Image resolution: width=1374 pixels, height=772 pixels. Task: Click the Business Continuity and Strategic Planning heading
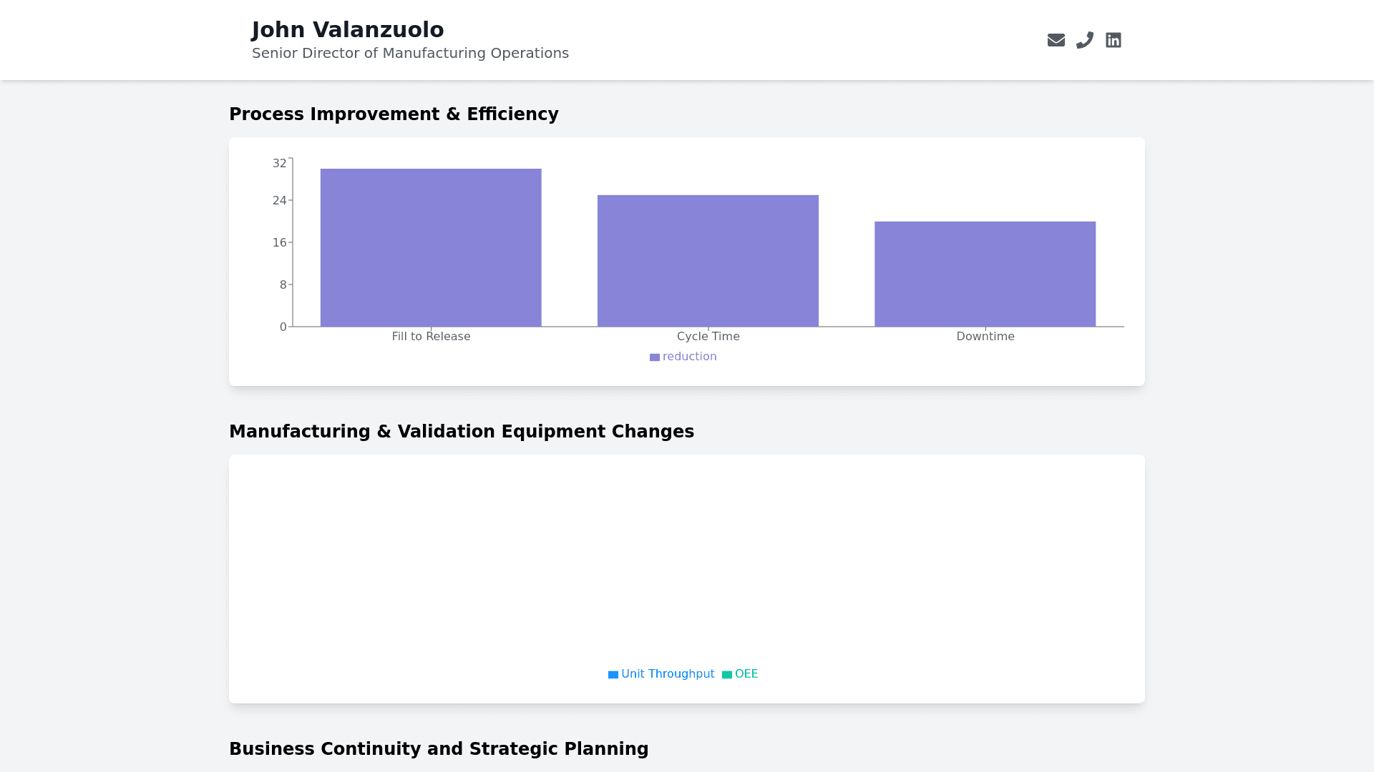438,749
